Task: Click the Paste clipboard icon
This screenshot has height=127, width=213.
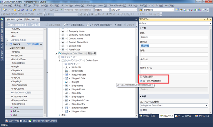Action: (35, 10)
